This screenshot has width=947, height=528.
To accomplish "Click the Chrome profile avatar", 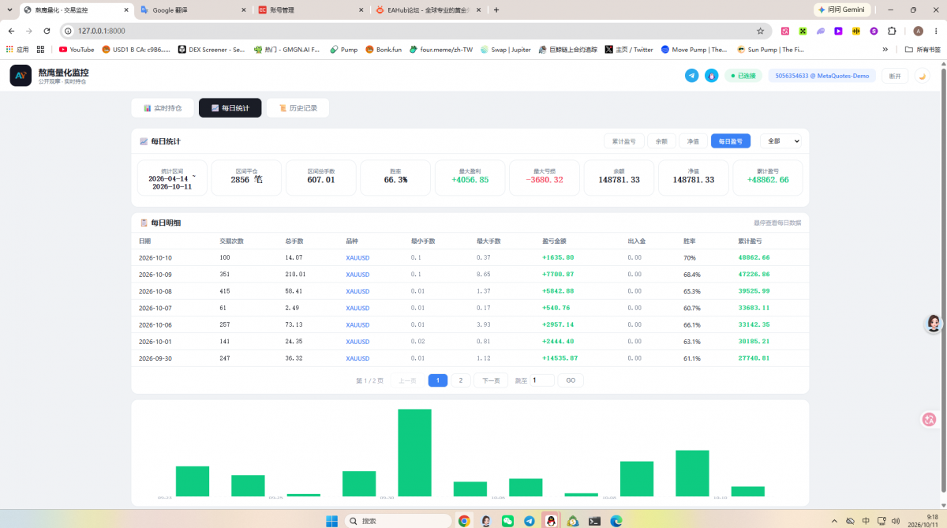I will click(918, 31).
